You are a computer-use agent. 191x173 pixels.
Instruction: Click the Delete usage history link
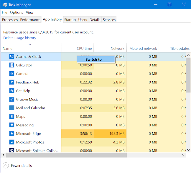pos(20,38)
